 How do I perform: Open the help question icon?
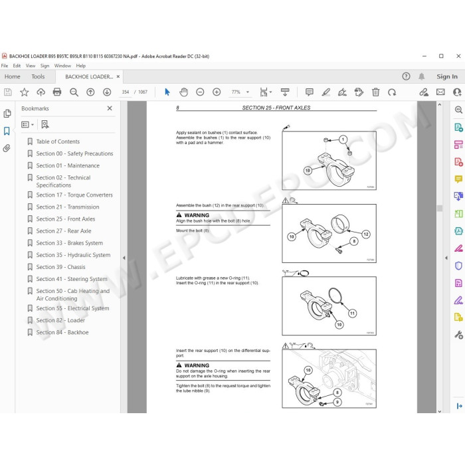point(406,76)
